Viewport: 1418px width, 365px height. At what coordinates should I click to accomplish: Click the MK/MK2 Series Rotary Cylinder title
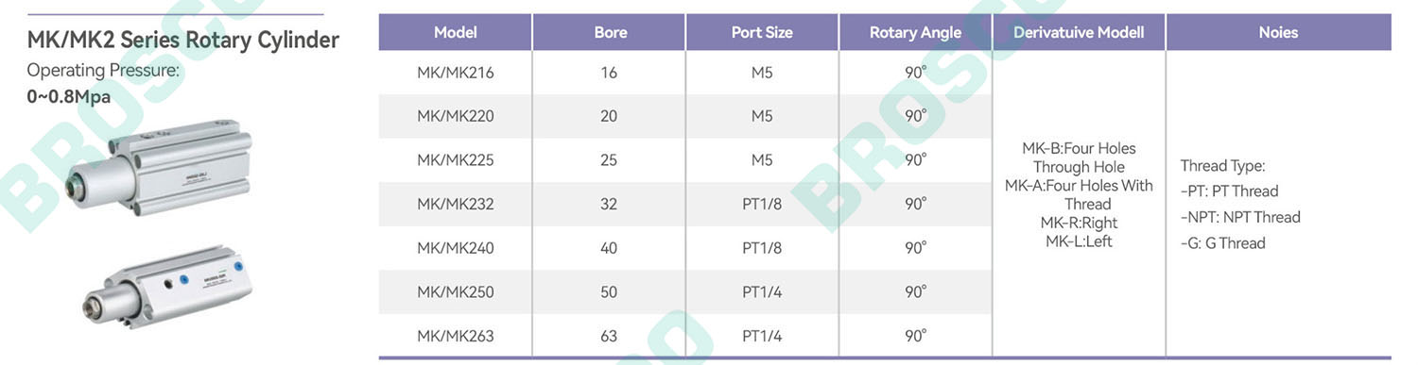pyautogui.click(x=182, y=41)
